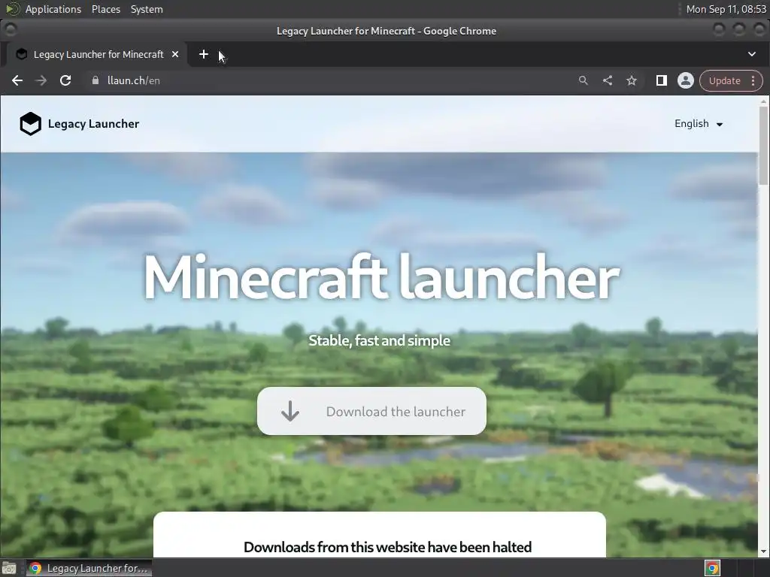770x577 pixels.
Task: Expand the English language dropdown
Action: click(x=699, y=124)
